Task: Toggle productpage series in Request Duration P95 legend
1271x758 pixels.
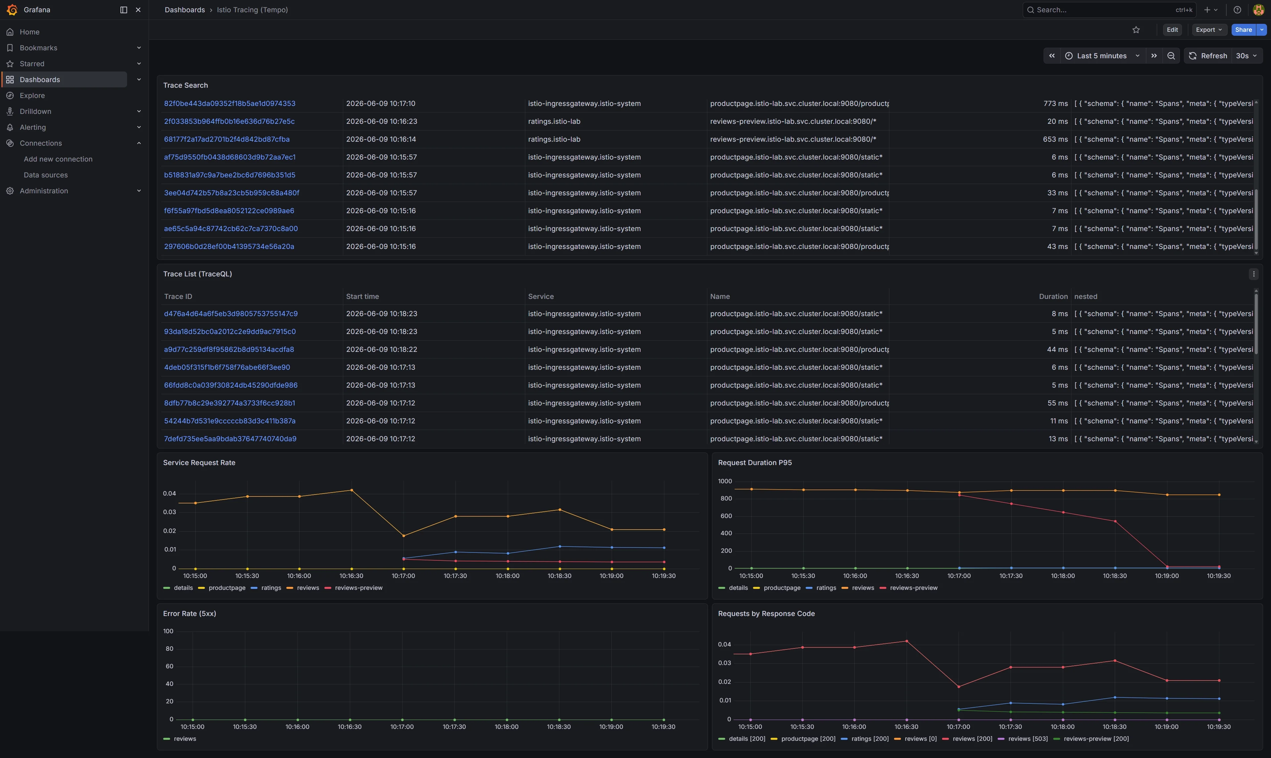Action: [777, 588]
